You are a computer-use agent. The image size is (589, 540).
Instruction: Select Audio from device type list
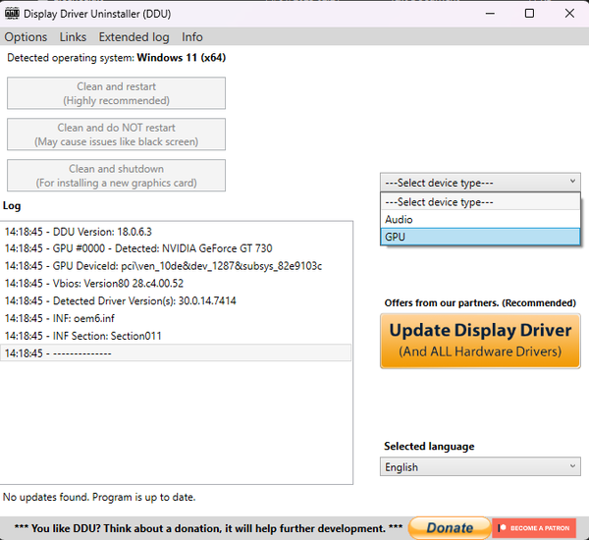point(479,219)
